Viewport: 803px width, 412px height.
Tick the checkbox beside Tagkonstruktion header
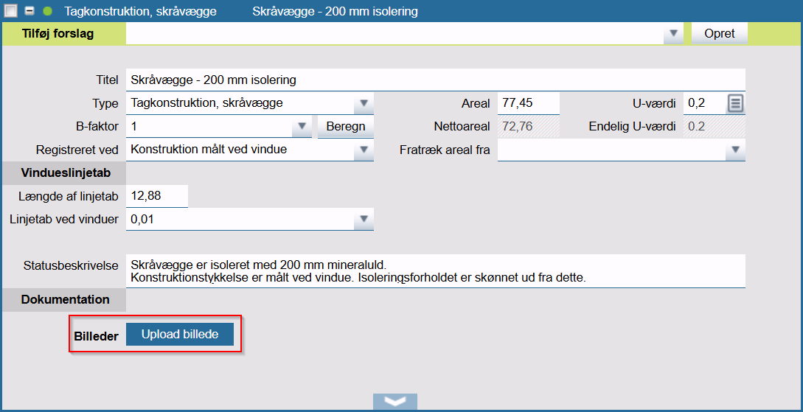point(11,11)
